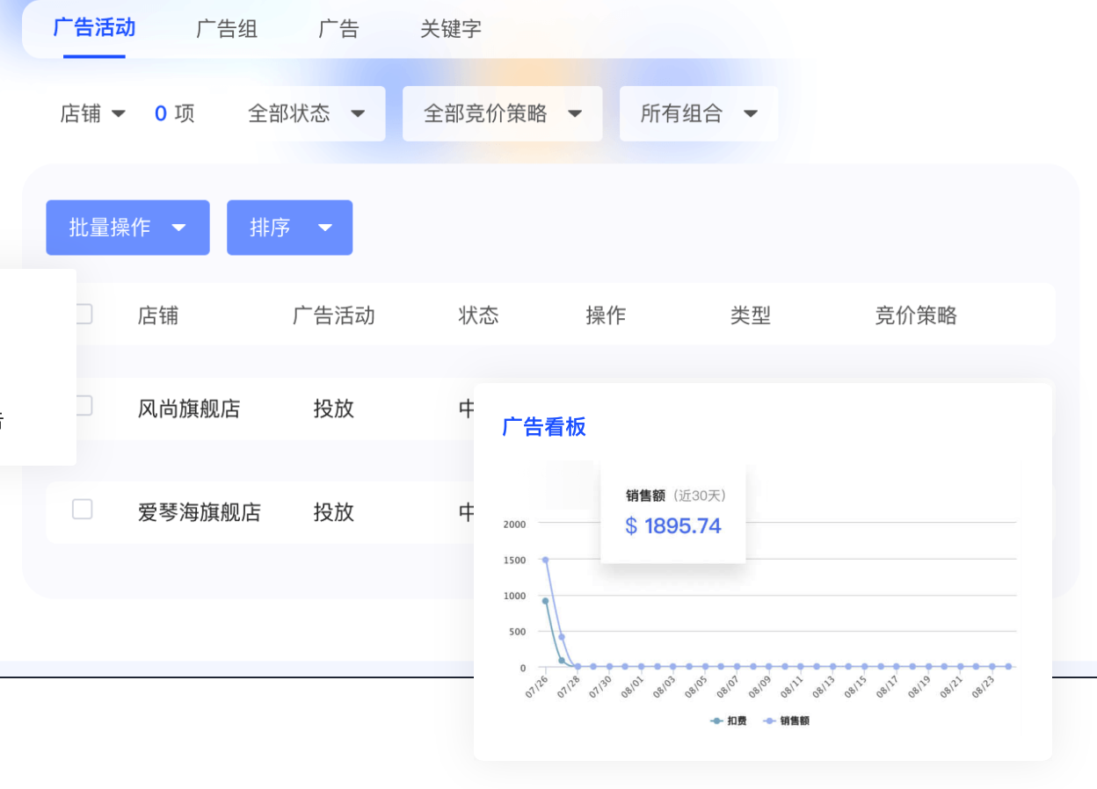Click the 全部竞价策略 chevron icon
Viewport: 1097px width, 789px height.
(x=576, y=113)
